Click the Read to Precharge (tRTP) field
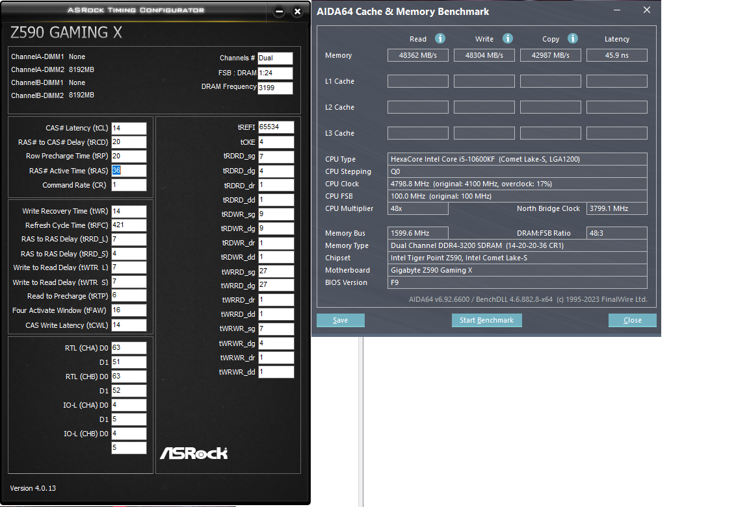The height and width of the screenshot is (507, 749). pos(129,296)
